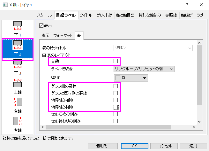Check 境界線(外側) checkbox
The width and height of the screenshot is (209, 151).
[116, 107]
